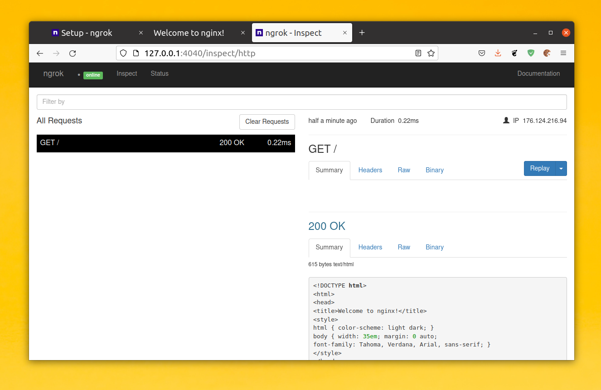Toggle reader view icon in address bar
601x390 pixels.
pos(418,54)
